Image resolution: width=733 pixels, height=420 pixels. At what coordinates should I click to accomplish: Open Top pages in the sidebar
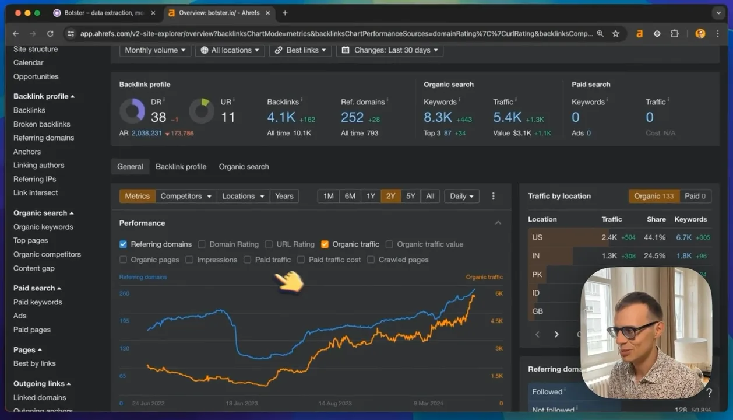click(31, 240)
